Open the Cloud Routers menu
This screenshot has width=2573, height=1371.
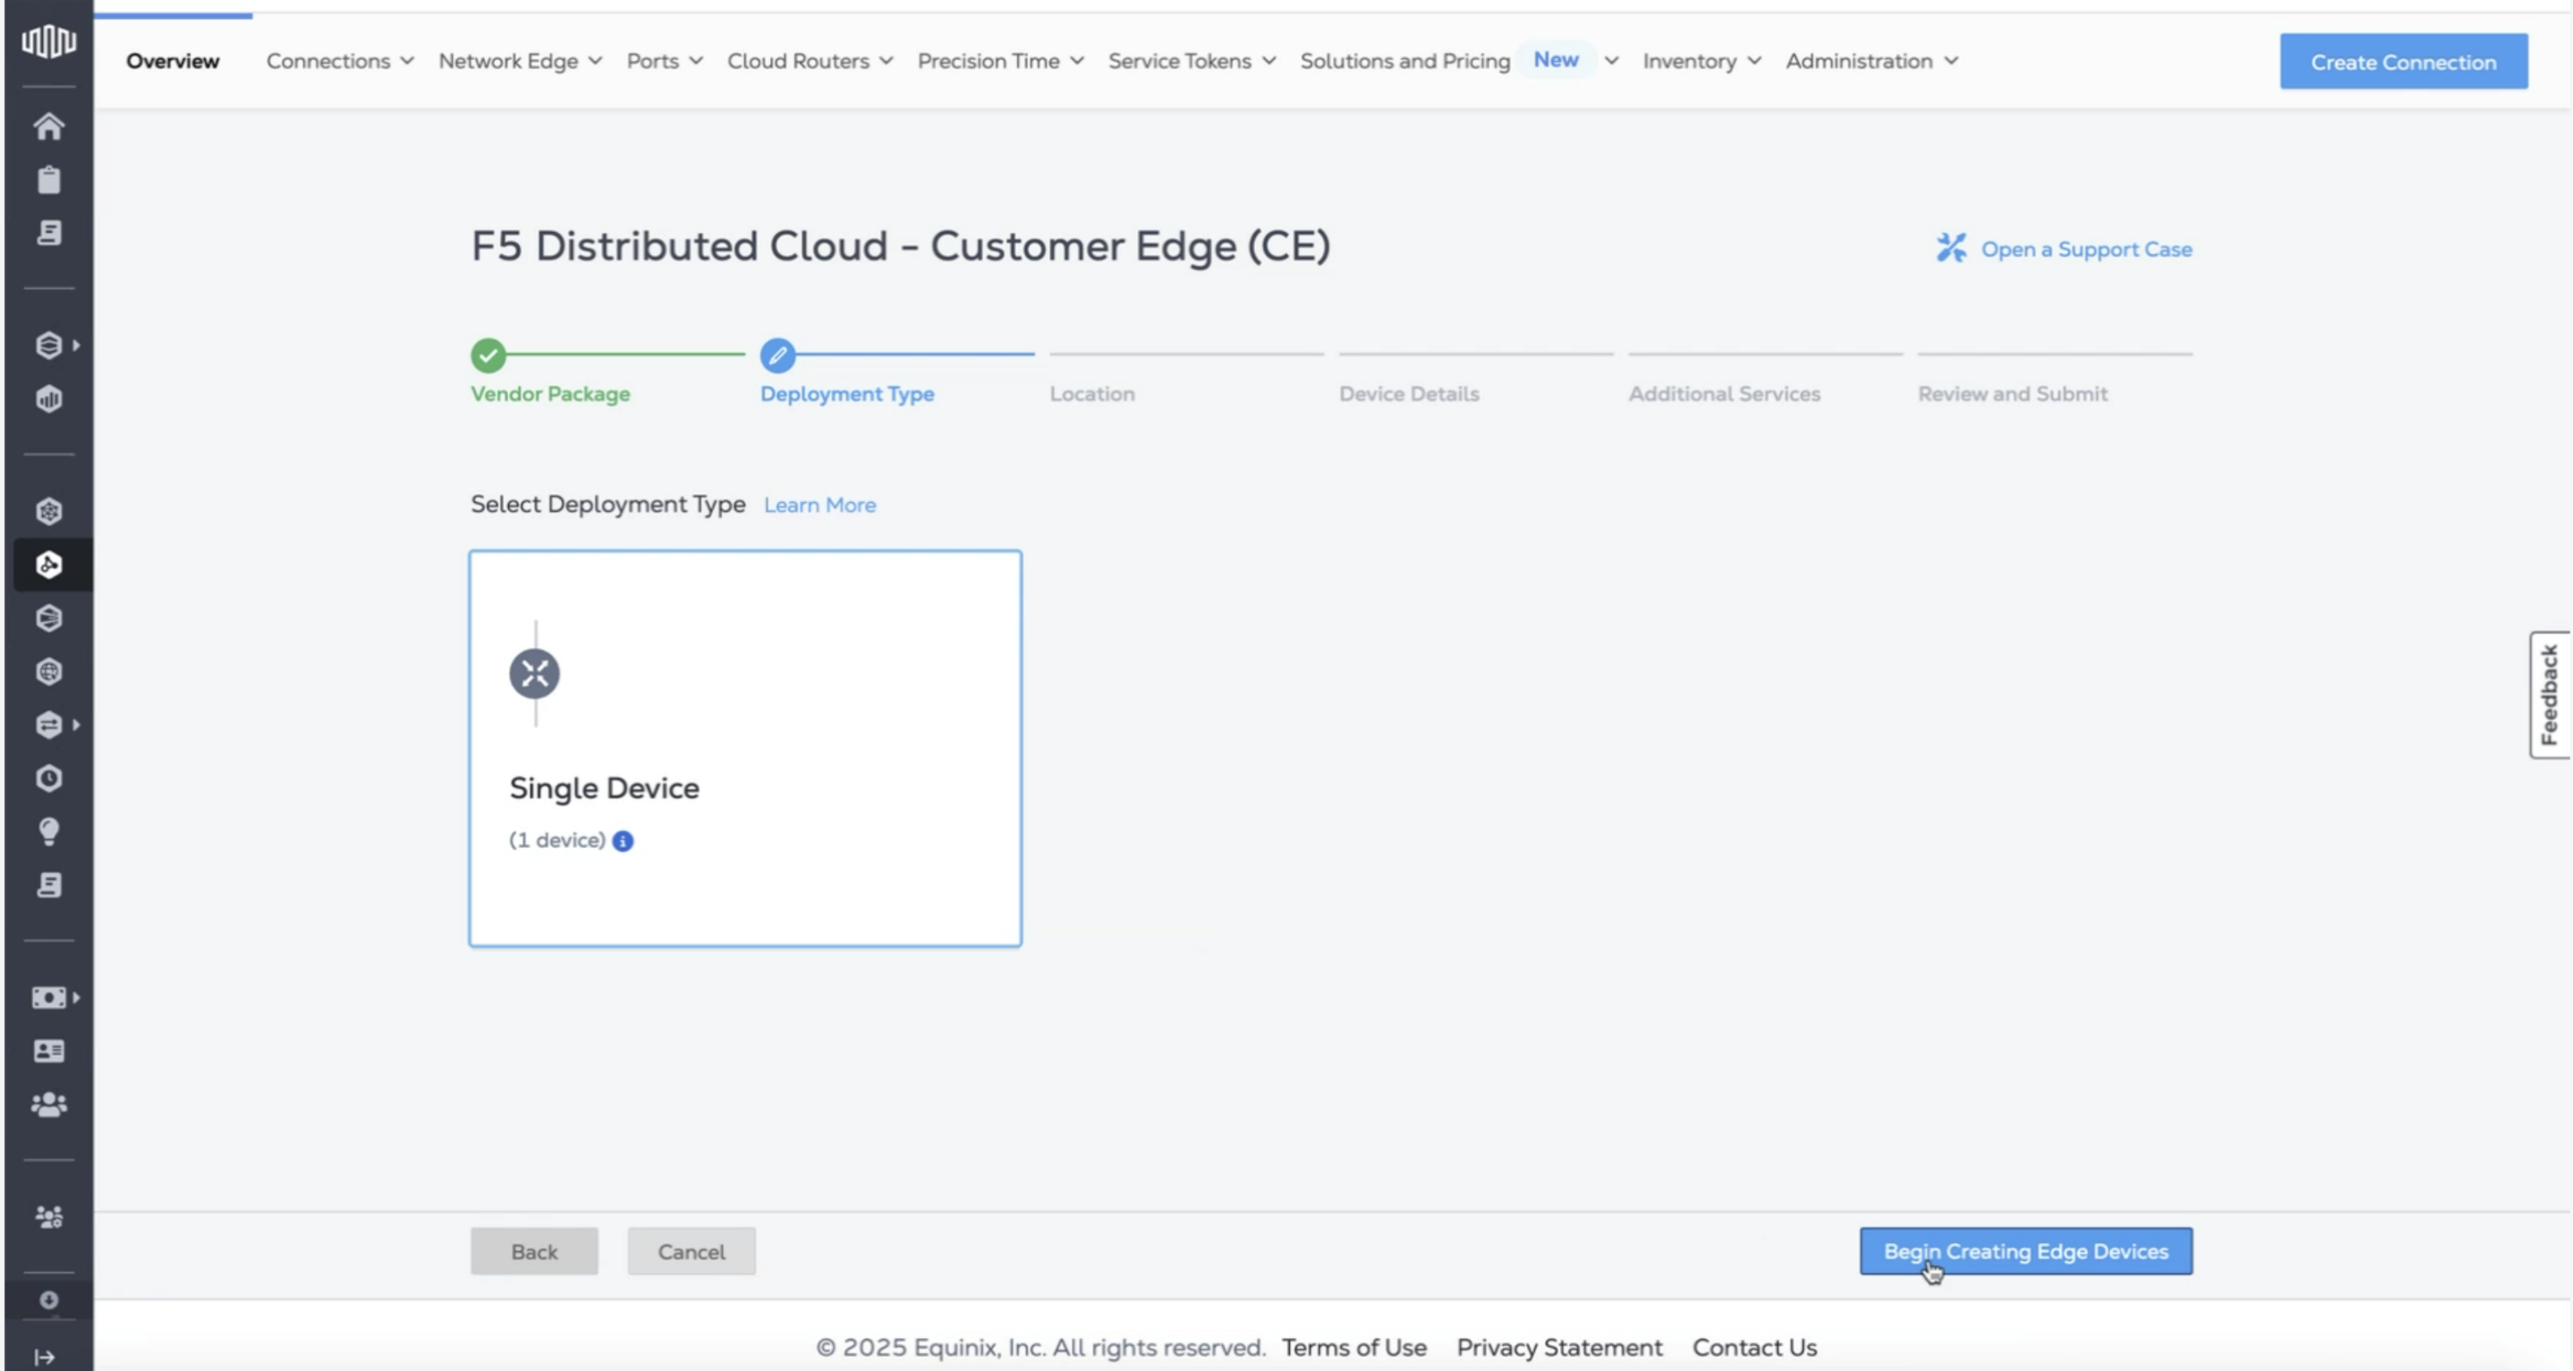(809, 61)
